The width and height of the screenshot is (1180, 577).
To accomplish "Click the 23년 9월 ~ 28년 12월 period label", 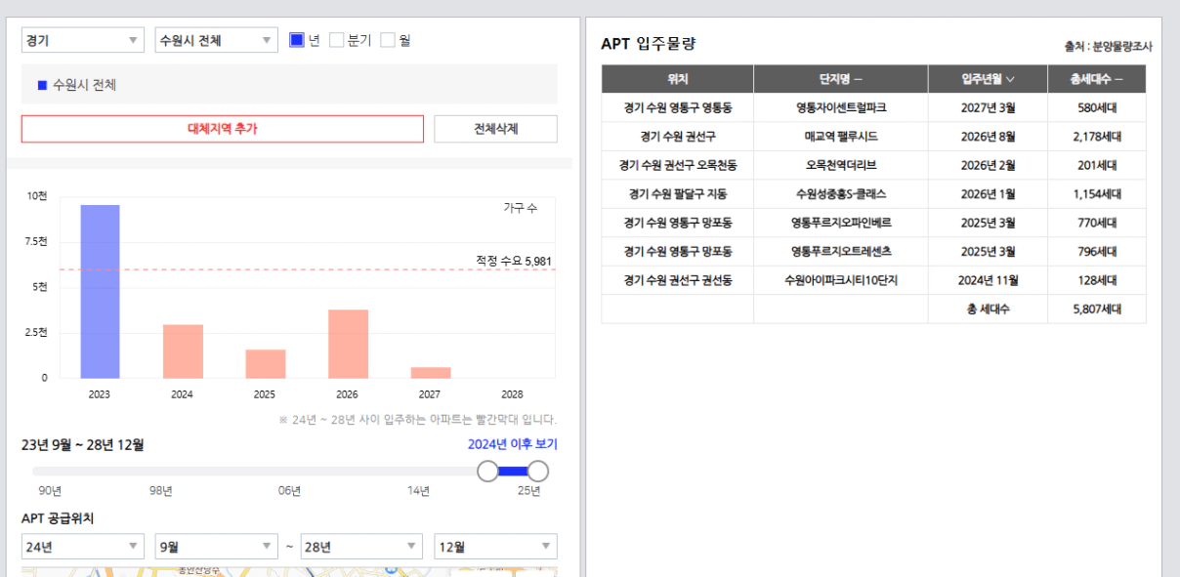I will pos(83,445).
